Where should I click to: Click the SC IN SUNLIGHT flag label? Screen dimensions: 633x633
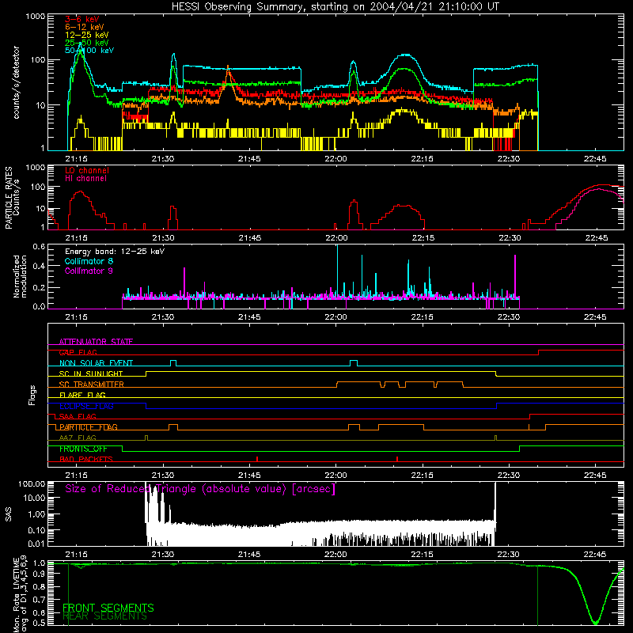(x=91, y=373)
